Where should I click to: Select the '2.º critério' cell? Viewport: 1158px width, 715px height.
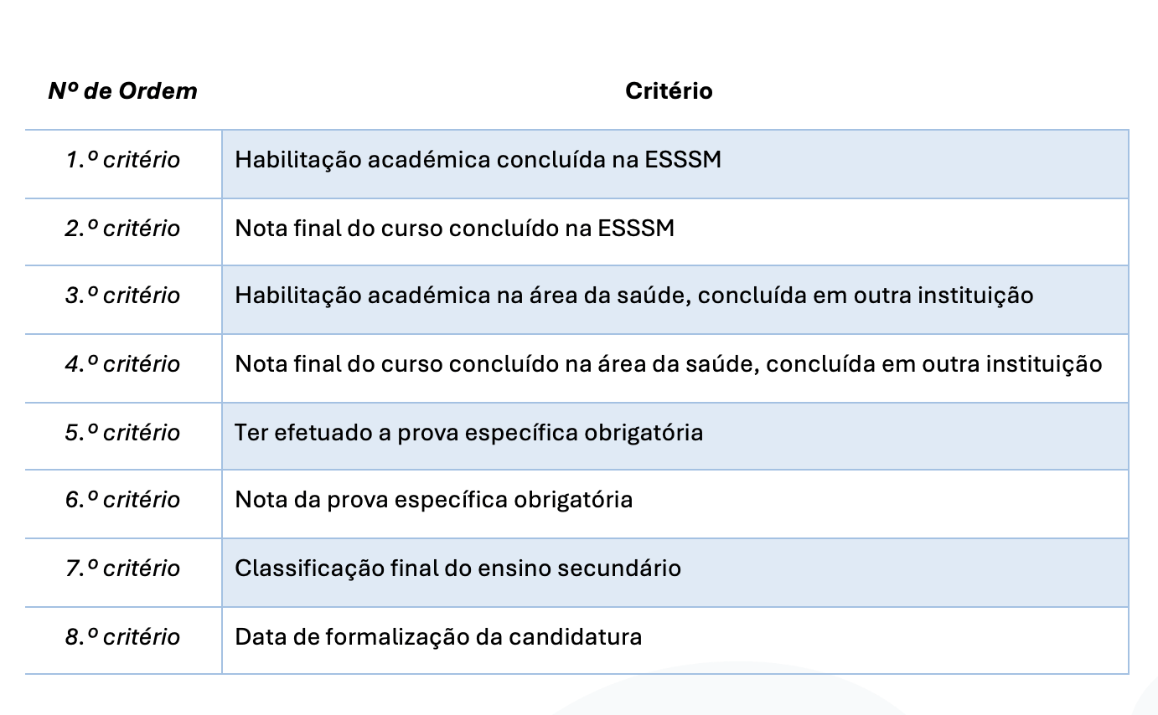(x=122, y=229)
